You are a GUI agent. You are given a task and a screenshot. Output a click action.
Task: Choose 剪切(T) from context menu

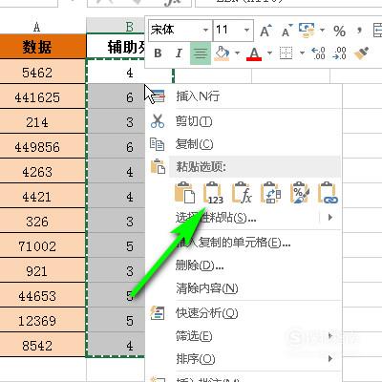243,121
